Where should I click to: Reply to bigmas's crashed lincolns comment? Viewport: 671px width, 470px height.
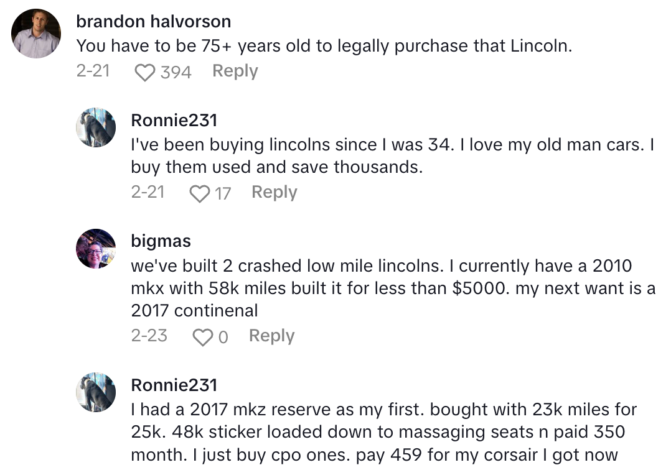(x=271, y=336)
